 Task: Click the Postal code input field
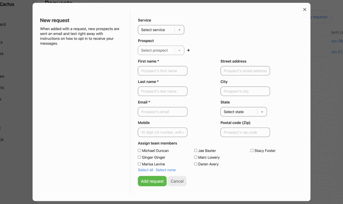pyautogui.click(x=245, y=132)
